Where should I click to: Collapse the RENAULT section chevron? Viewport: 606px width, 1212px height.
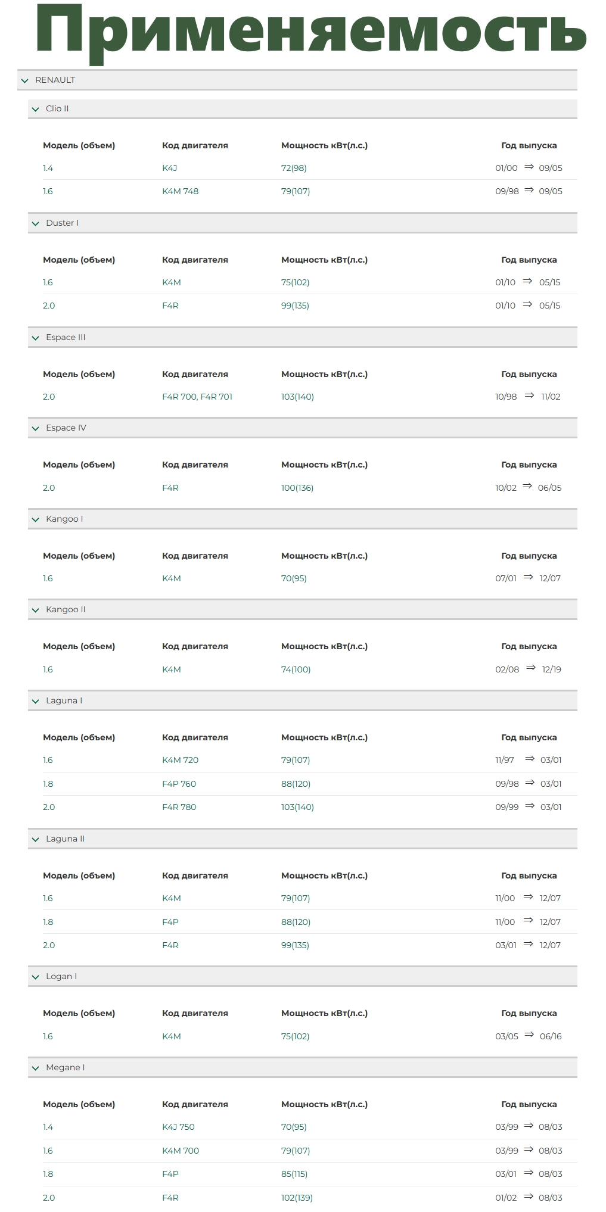[24, 80]
